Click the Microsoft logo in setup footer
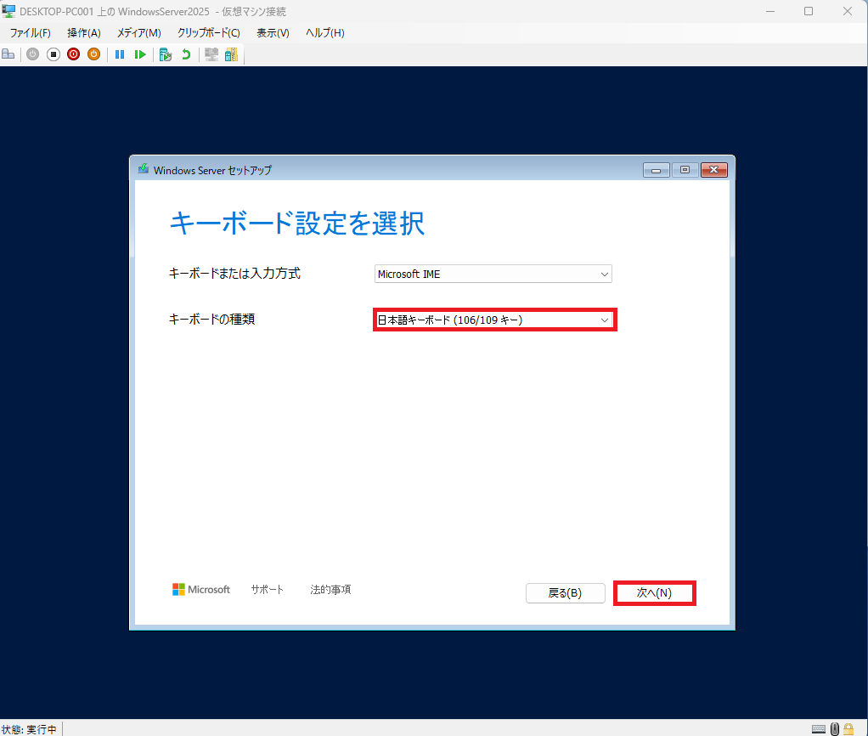Viewport: 868px width, 736px height. click(x=201, y=590)
